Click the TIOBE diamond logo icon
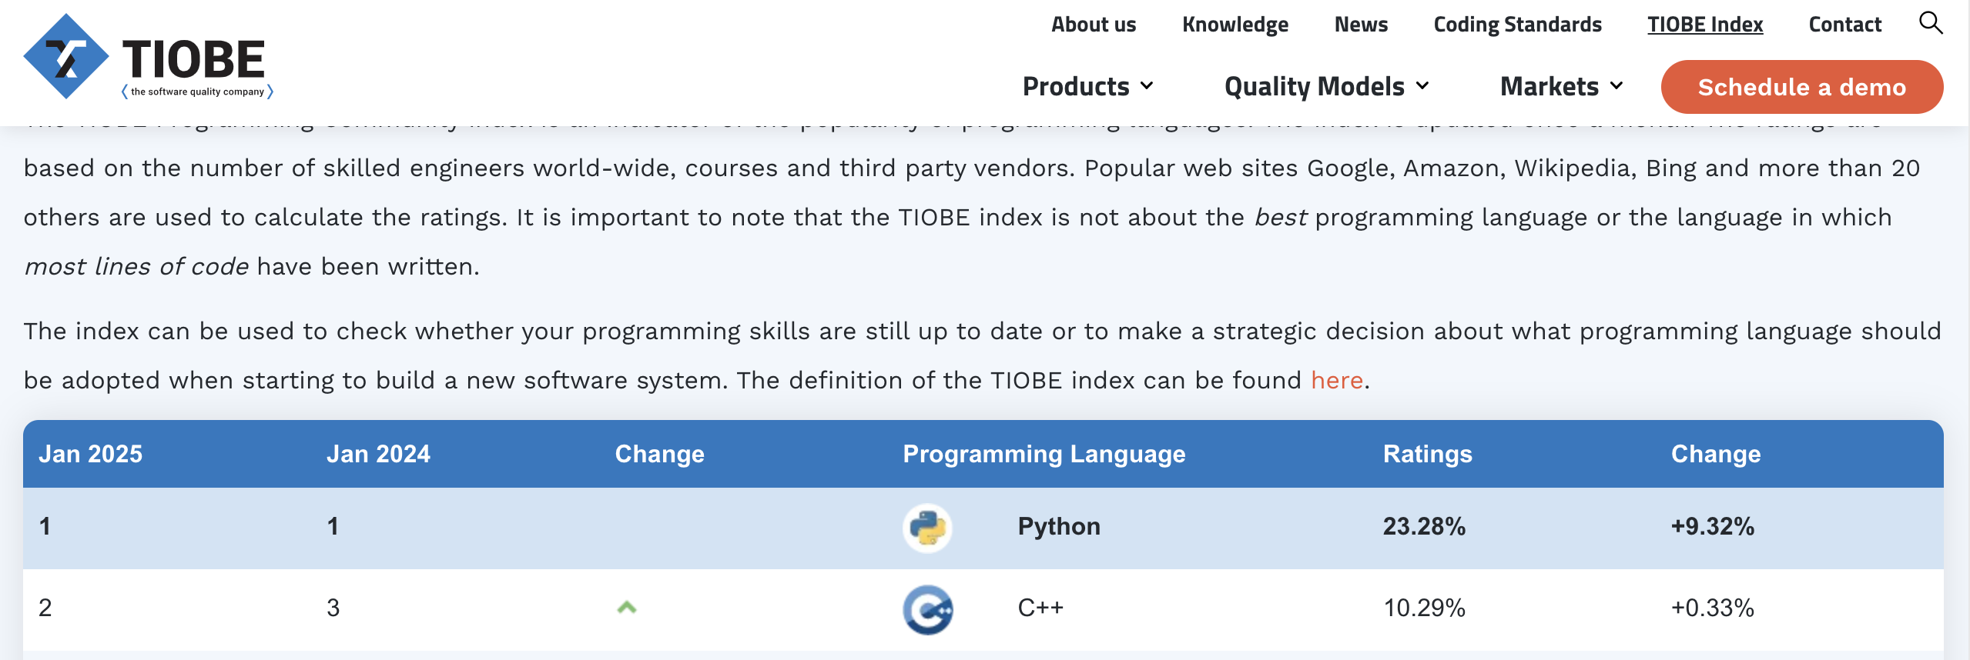 (66, 56)
